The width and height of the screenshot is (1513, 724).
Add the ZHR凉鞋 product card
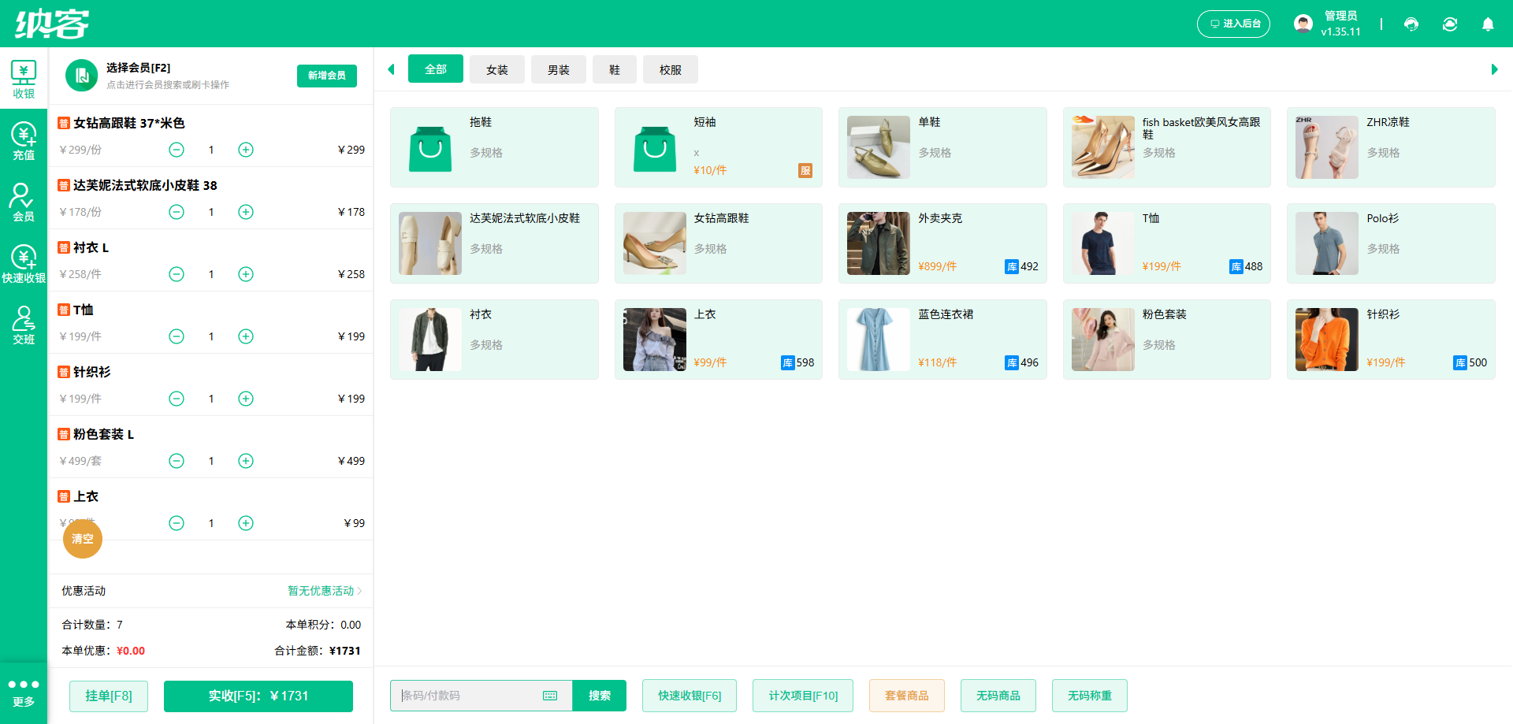click(x=1391, y=147)
